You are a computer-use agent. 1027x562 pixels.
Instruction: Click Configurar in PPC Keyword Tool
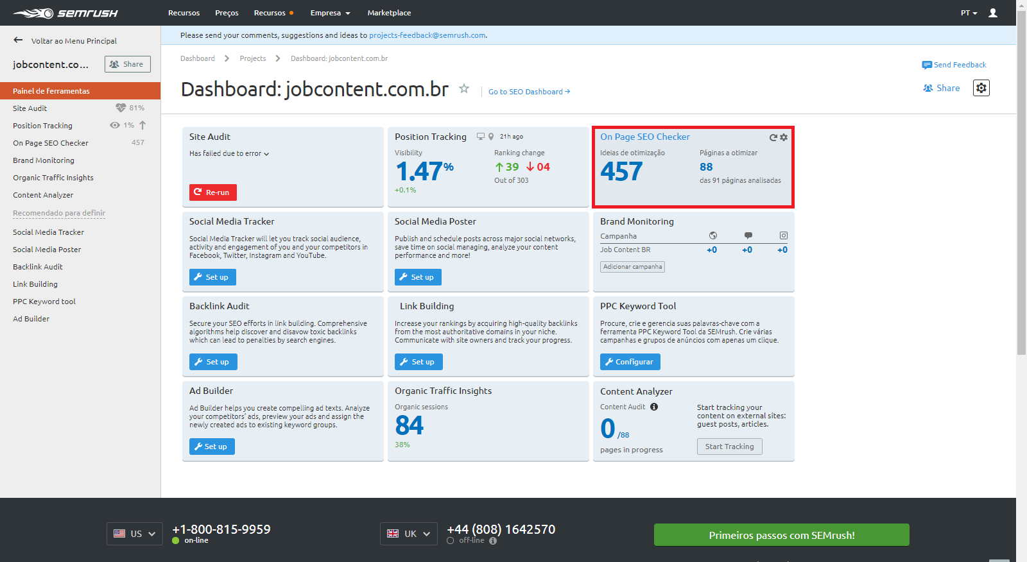click(630, 362)
